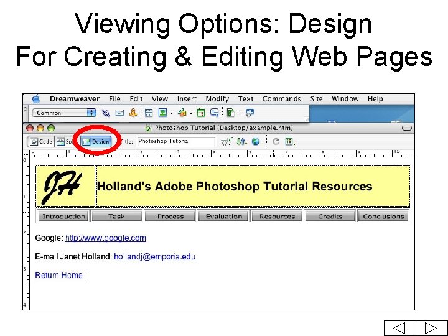Click the Evaluation navigation button

(x=224, y=217)
